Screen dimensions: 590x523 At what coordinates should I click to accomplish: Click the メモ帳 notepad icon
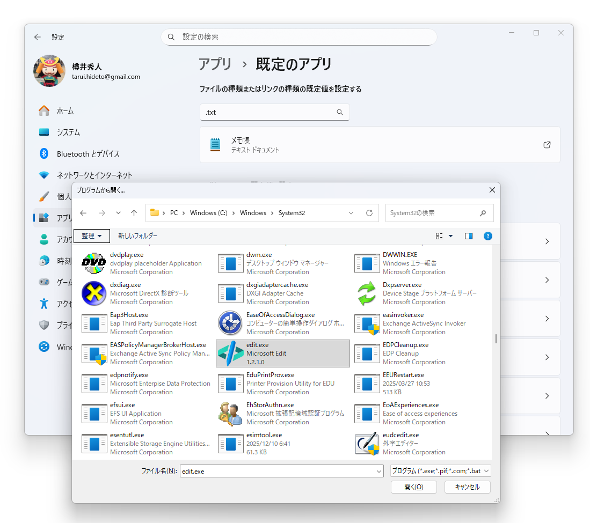coord(215,144)
